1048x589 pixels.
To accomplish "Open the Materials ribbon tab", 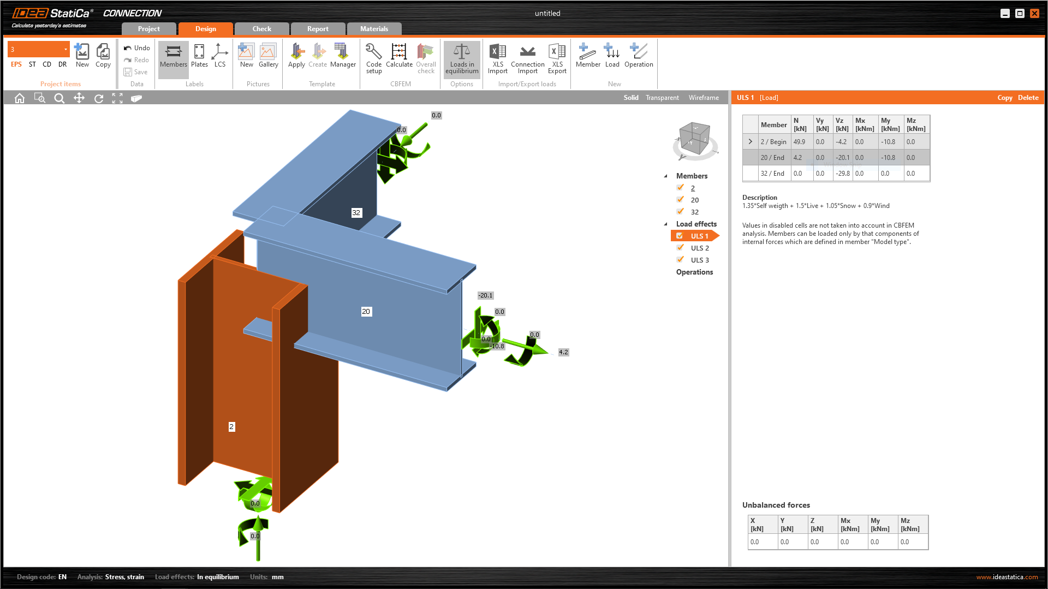I will click(x=374, y=28).
